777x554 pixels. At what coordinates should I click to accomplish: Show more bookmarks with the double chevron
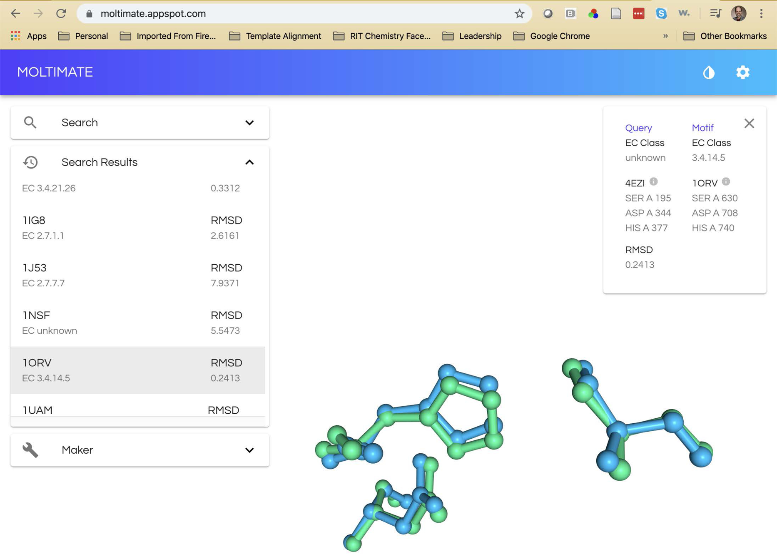click(665, 36)
